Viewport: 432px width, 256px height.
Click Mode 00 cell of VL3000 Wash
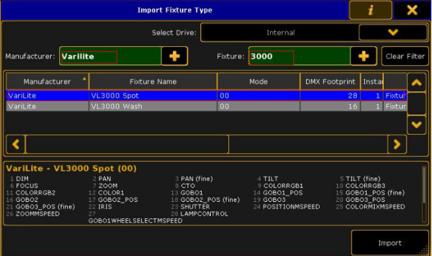[258, 106]
